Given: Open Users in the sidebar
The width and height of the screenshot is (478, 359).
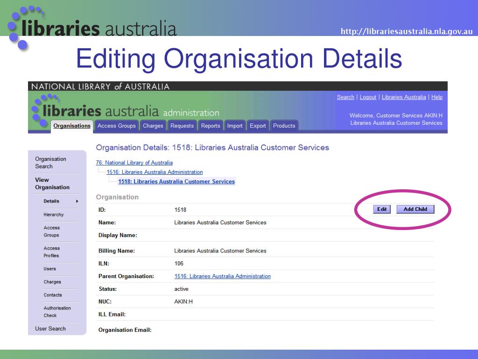Looking at the screenshot, I should coord(49,269).
